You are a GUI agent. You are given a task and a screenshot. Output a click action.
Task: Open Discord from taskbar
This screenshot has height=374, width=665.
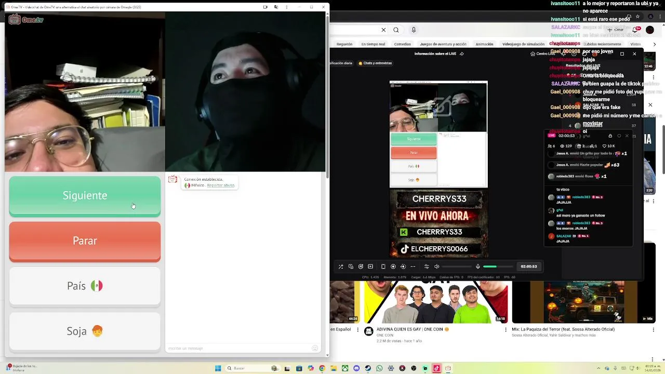(356, 368)
